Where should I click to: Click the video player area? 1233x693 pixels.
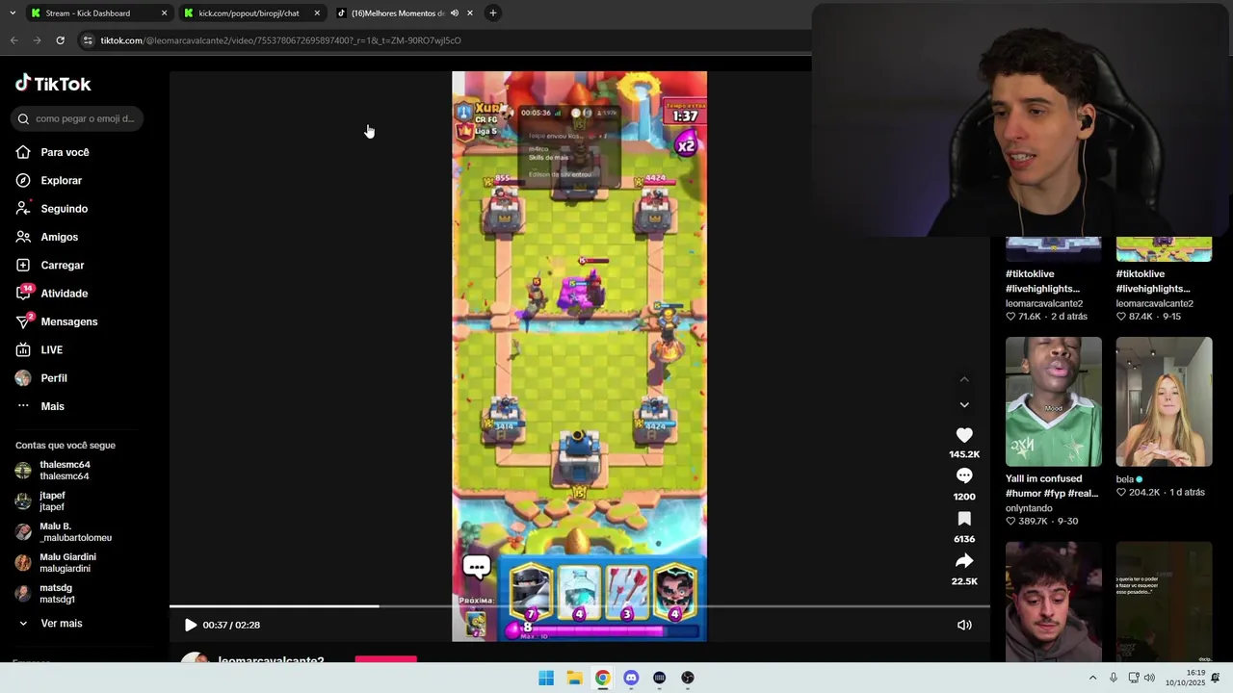tap(579, 356)
